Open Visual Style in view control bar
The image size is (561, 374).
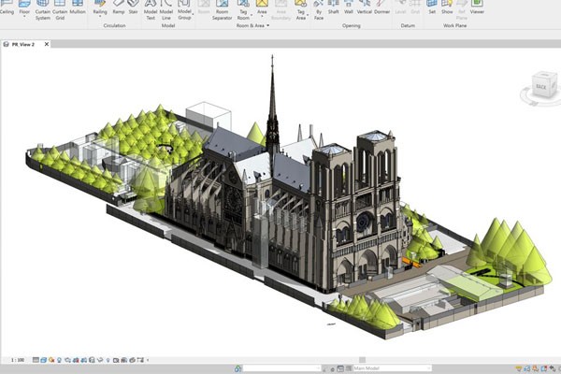click(x=44, y=360)
